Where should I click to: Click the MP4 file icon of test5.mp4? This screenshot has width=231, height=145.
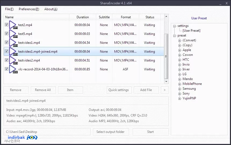point(13,34)
